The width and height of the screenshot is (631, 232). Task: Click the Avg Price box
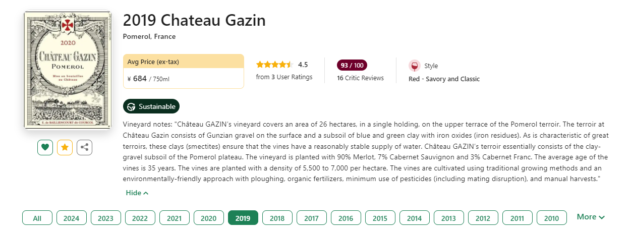(184, 71)
